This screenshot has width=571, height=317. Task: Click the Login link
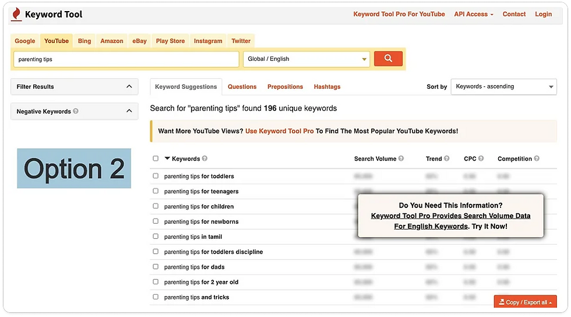point(543,14)
